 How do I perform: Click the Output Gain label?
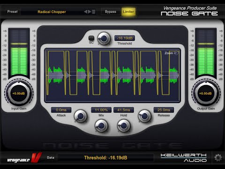[x=206, y=108]
